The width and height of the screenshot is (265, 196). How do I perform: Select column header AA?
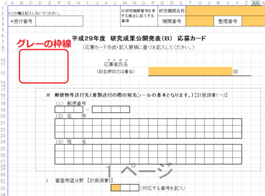pyautogui.click(x=255, y=3)
